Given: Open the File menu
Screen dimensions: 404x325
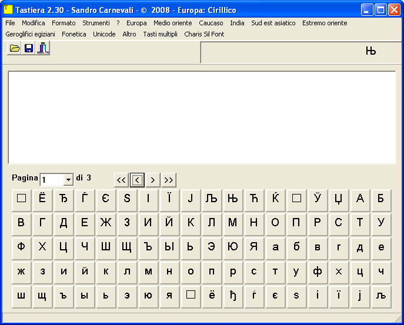Looking at the screenshot, I should click(10, 23).
